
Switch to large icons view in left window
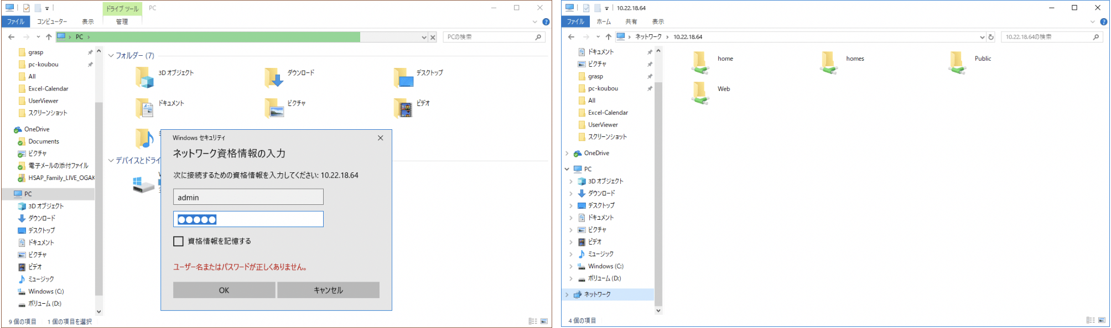coord(544,321)
